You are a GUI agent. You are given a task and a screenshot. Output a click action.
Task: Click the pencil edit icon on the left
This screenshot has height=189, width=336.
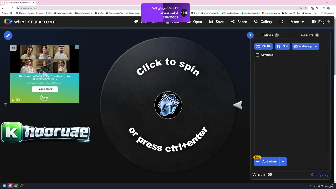[x=8, y=35]
